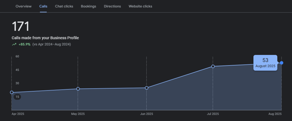Select the Calls tab
The height and width of the screenshot is (121, 292).
[43, 6]
